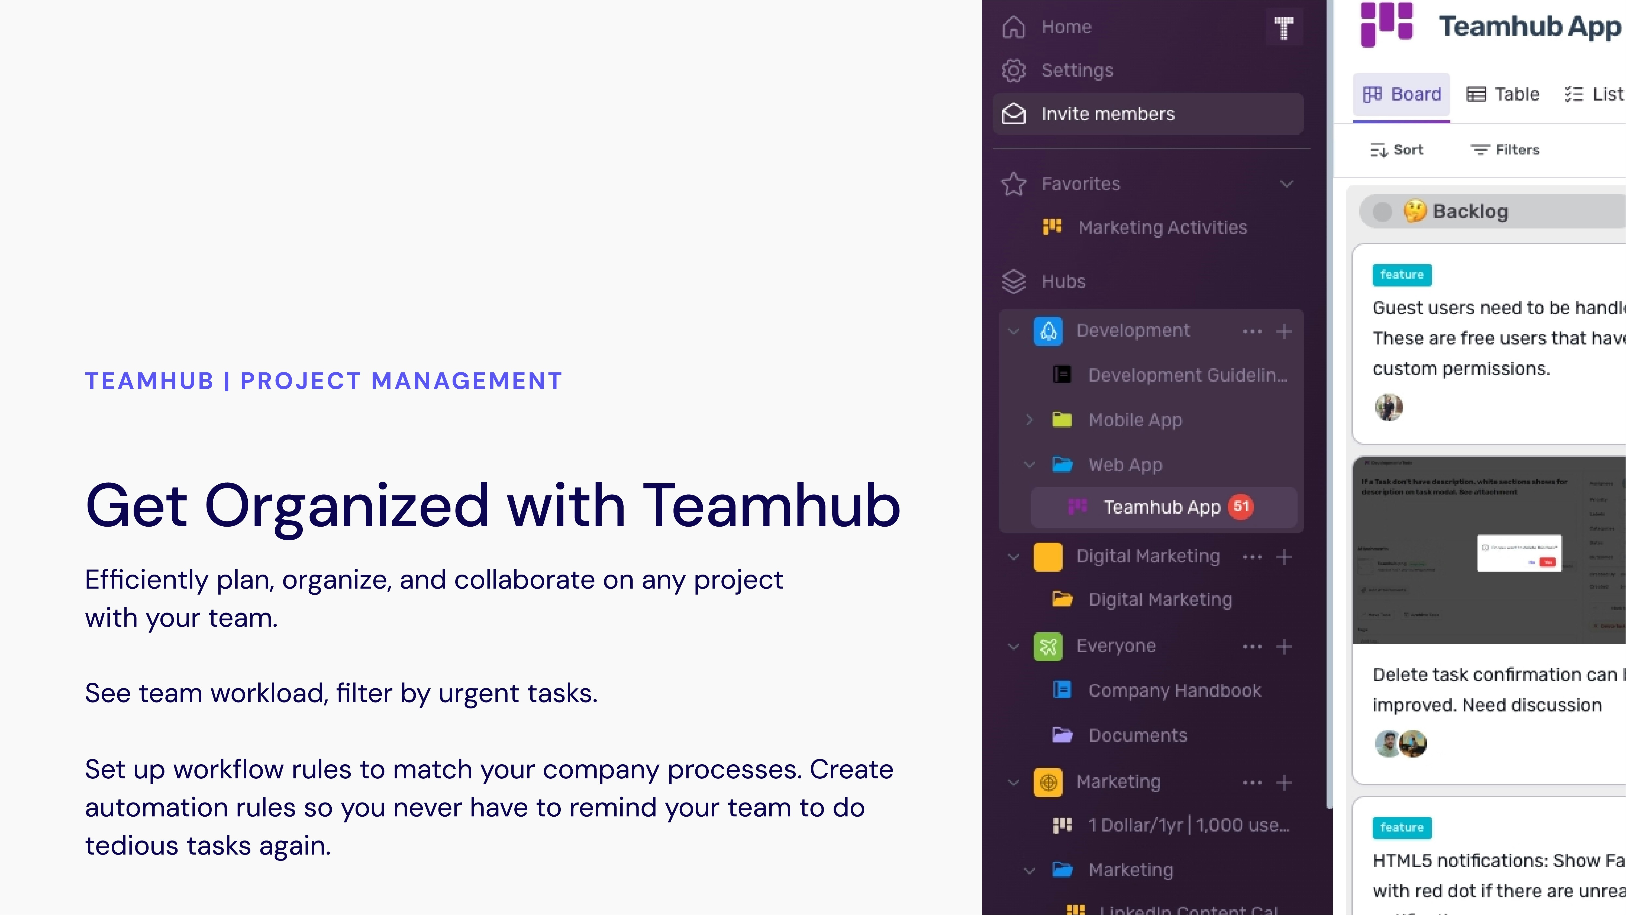This screenshot has height=915, width=1626.
Task: Open Home from the sidebar
Action: 1066,27
